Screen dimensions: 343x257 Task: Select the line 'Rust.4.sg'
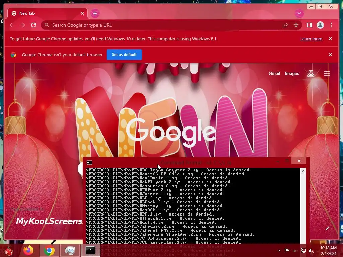point(151,222)
